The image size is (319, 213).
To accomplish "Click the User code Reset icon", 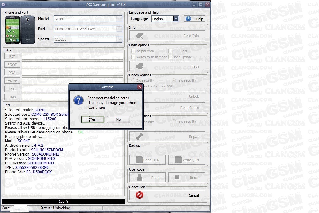I will click(x=177, y=177).
